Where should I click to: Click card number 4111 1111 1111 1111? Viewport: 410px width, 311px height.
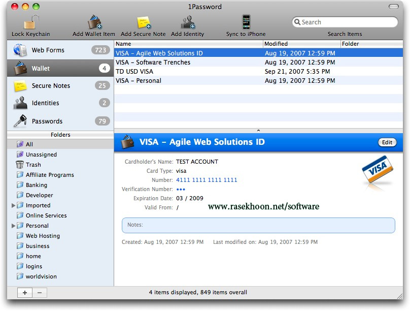[207, 180]
